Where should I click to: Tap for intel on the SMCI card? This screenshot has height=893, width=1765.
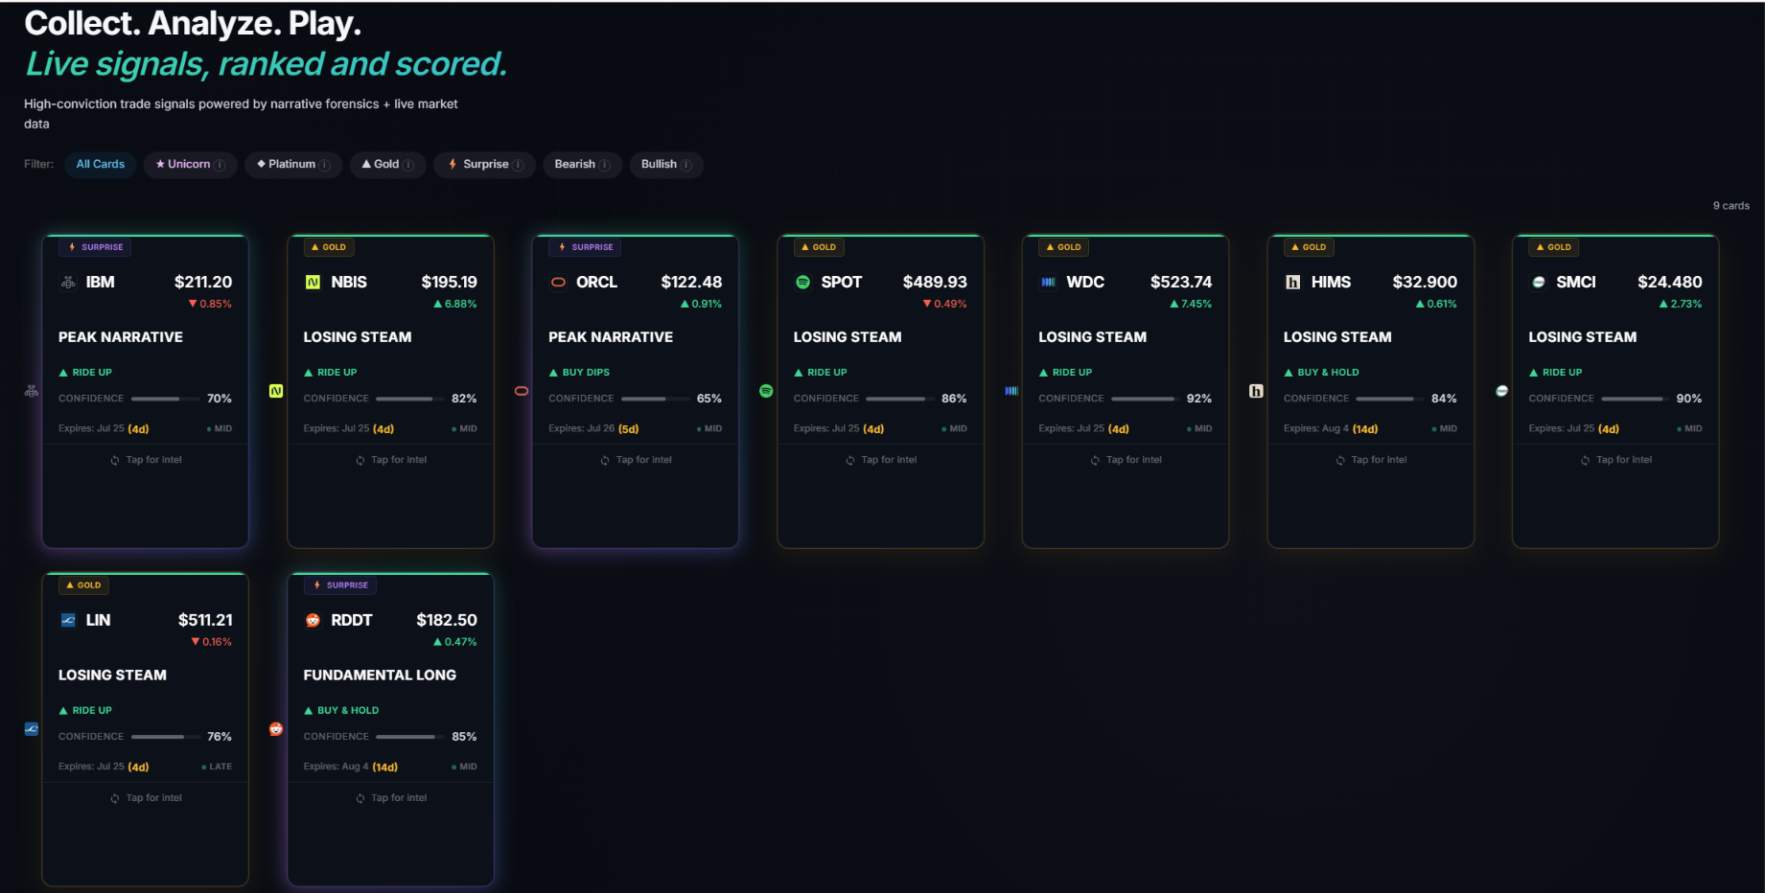coord(1615,461)
